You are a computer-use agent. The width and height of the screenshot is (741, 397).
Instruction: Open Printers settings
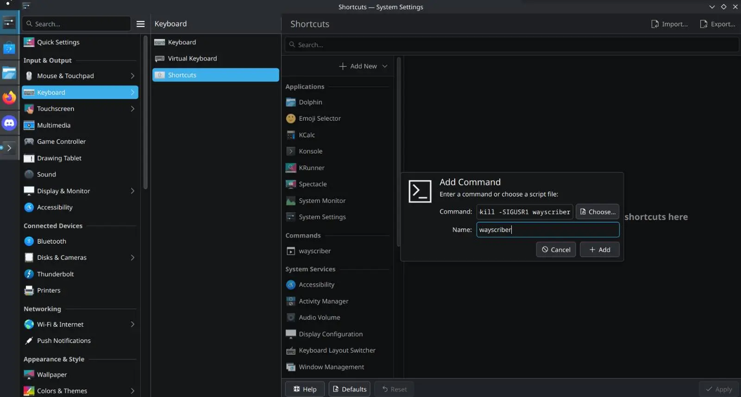(x=80, y=290)
